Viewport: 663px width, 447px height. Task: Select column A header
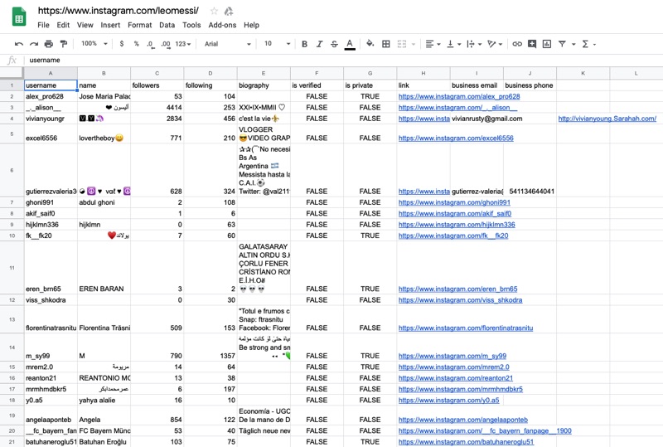pyautogui.click(x=51, y=73)
